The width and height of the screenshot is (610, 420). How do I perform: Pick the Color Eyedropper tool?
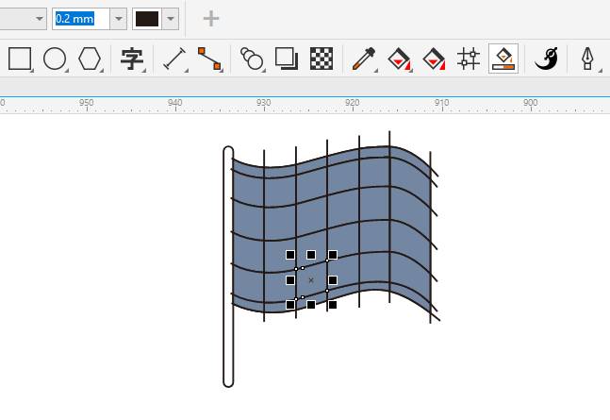tap(363, 59)
